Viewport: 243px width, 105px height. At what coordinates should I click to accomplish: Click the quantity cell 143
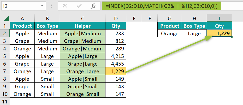pos(116,86)
